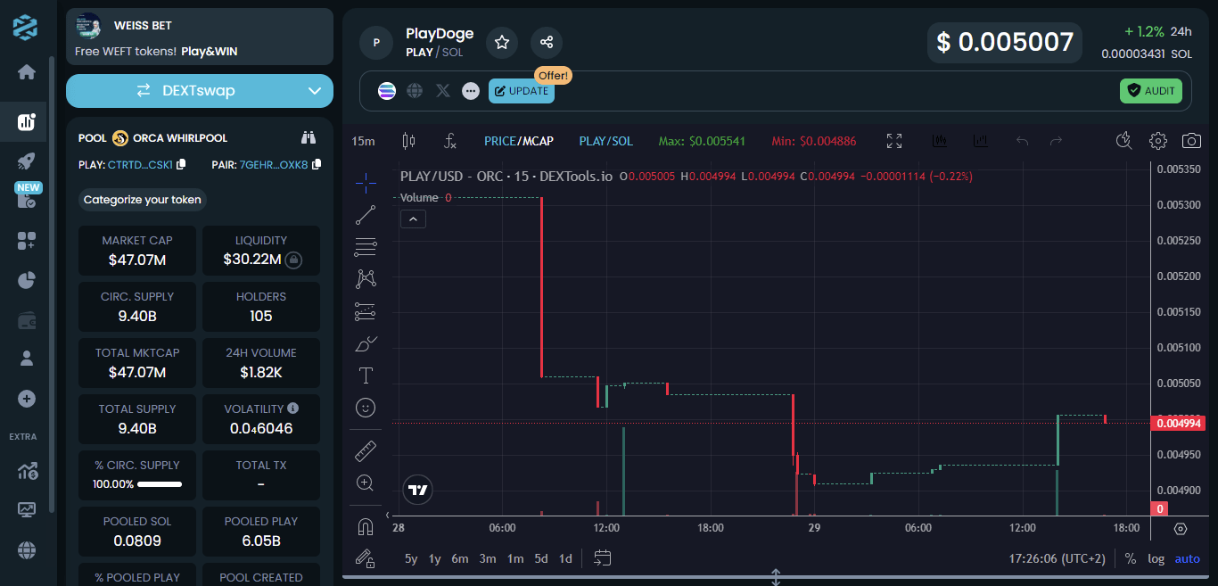
Task: Open the user account icon in sidebar
Action: coord(26,359)
